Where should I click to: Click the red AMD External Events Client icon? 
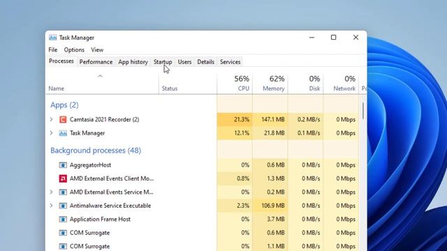[63, 178]
